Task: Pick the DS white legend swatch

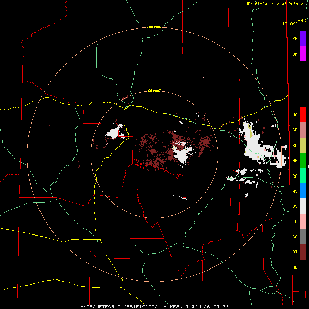Action: [303, 206]
